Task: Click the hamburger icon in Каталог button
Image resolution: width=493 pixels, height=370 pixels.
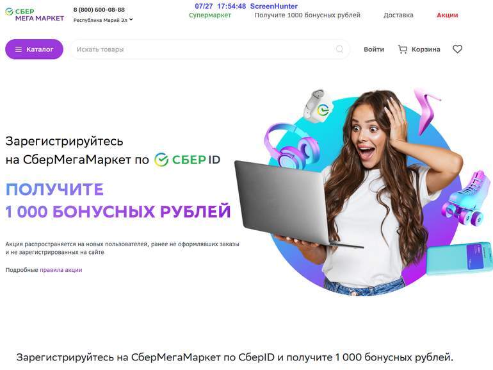Action: click(19, 49)
